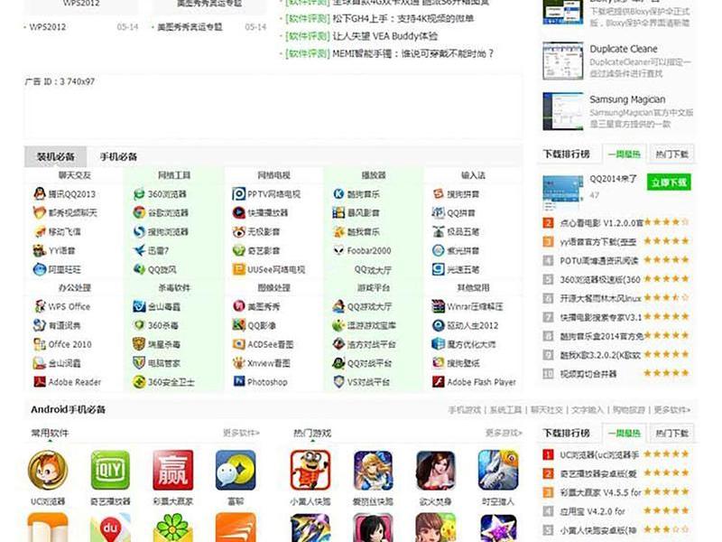722x542 pixels.
Task: Click the WPS2012 list entry
Action: coord(48,27)
